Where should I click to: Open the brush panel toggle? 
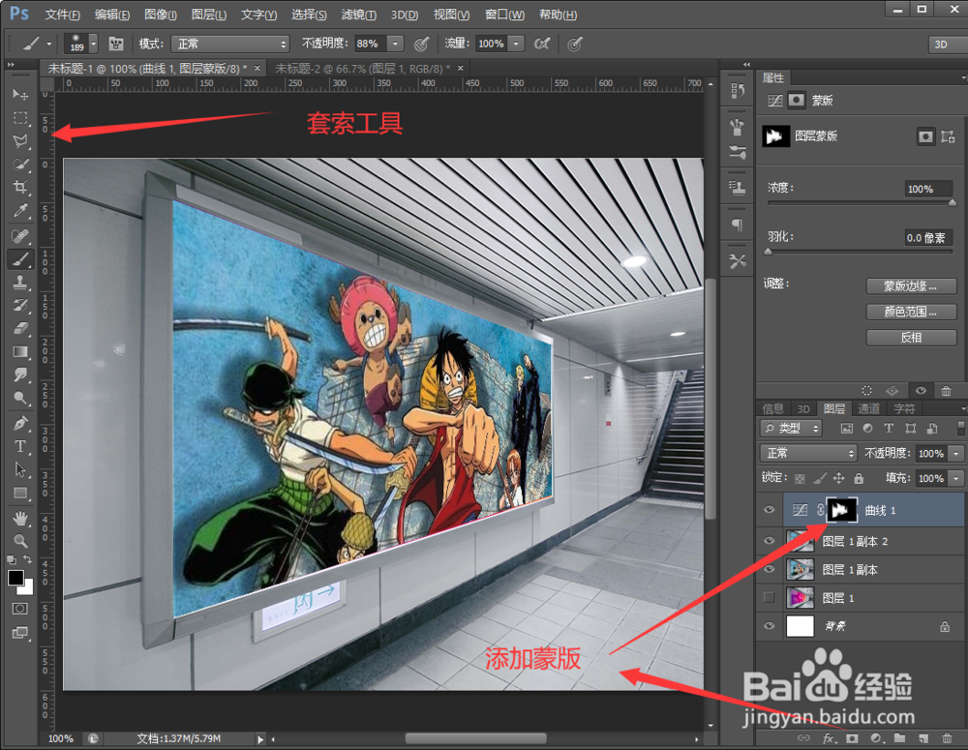[116, 44]
